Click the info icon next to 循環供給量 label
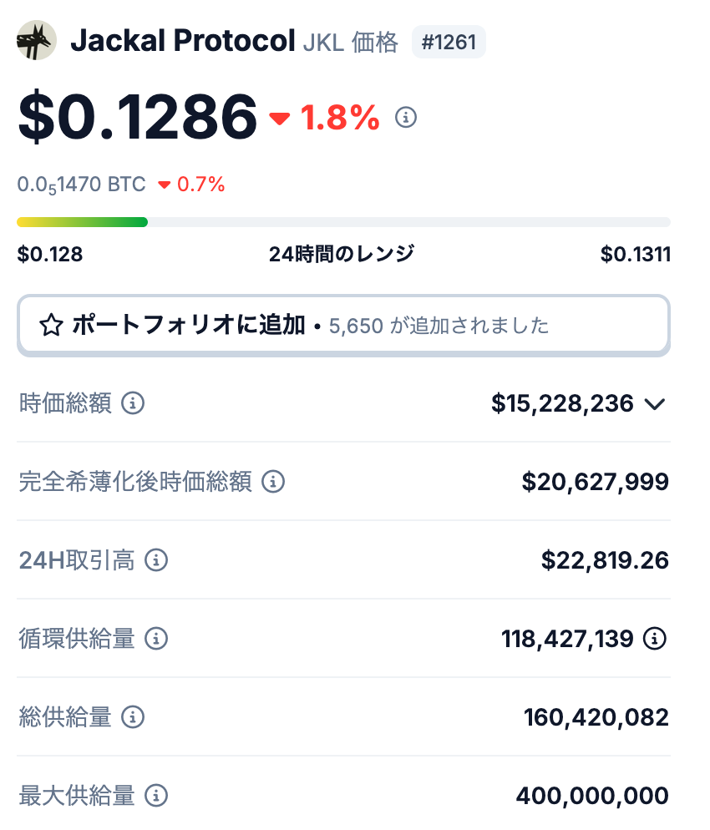The image size is (710, 830). (x=156, y=640)
